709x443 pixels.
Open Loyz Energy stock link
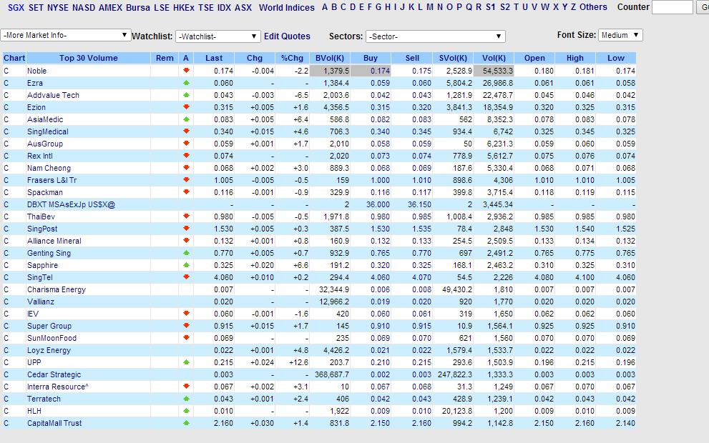pos(49,350)
